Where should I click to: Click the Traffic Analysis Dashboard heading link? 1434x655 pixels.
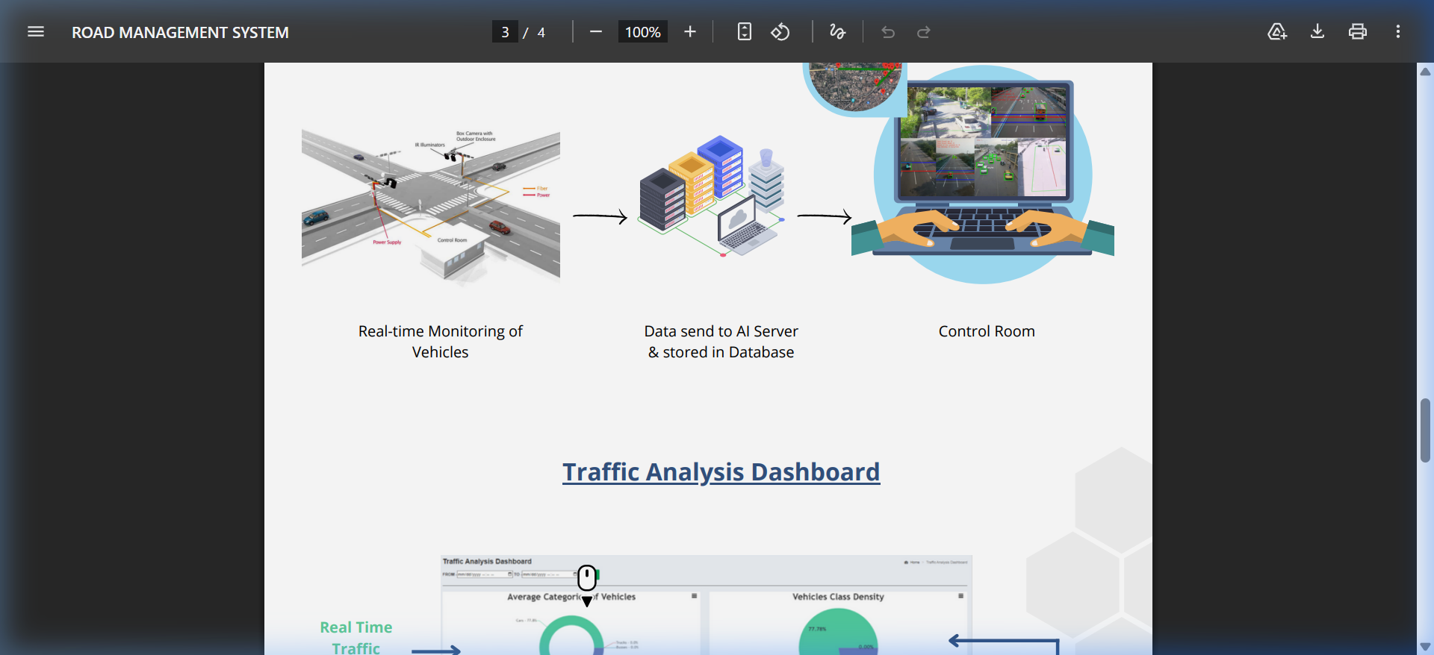click(721, 472)
